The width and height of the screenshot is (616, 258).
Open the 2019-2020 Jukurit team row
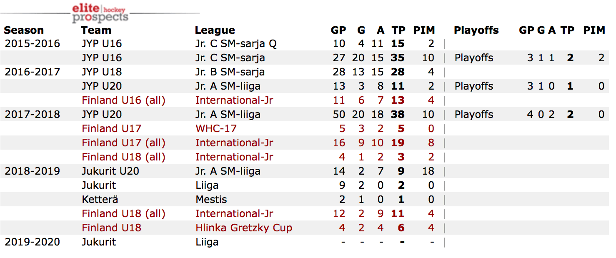pos(99,242)
